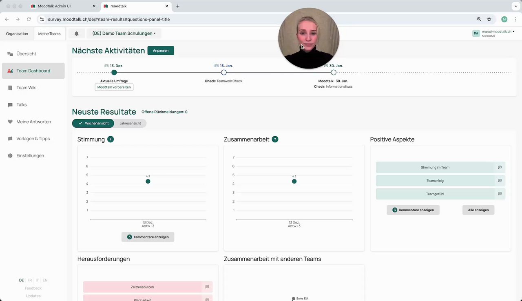Select DE language option
This screenshot has height=301, width=522.
[x=21, y=280]
